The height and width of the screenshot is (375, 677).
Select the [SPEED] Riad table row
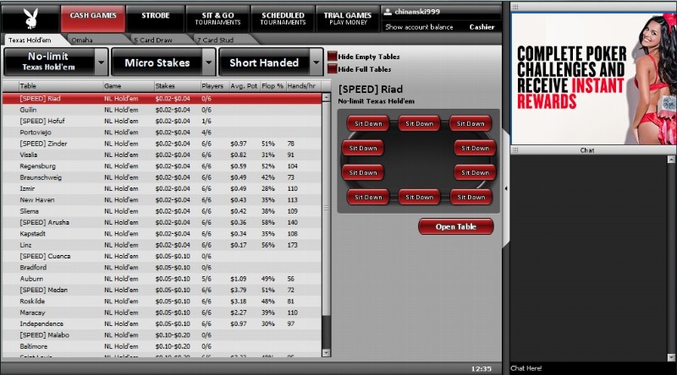click(x=162, y=99)
